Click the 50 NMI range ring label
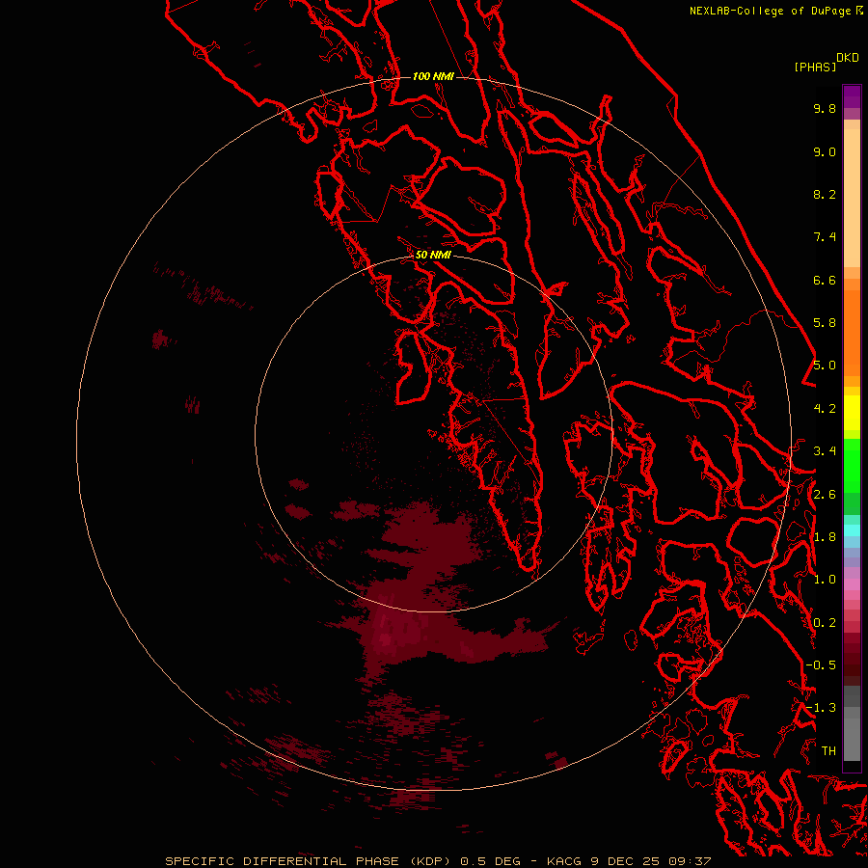Image resolution: width=868 pixels, height=868 pixels. (x=433, y=255)
